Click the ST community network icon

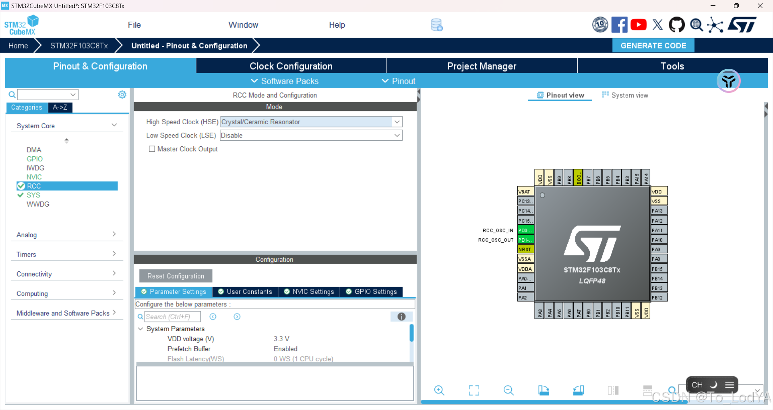(x=715, y=25)
